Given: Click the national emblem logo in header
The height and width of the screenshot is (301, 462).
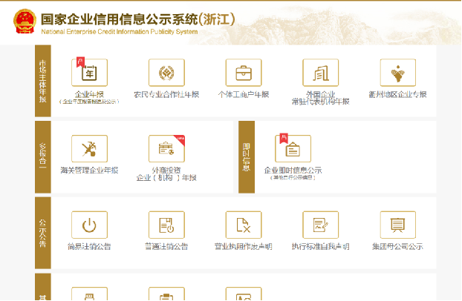Looking at the screenshot, I should (26, 22).
